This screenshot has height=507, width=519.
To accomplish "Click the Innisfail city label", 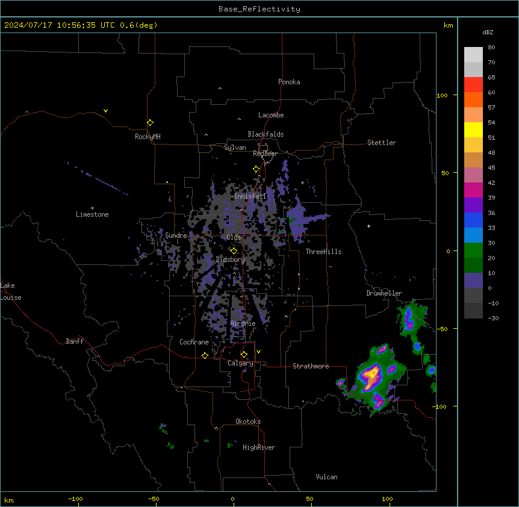I will 250,196.
